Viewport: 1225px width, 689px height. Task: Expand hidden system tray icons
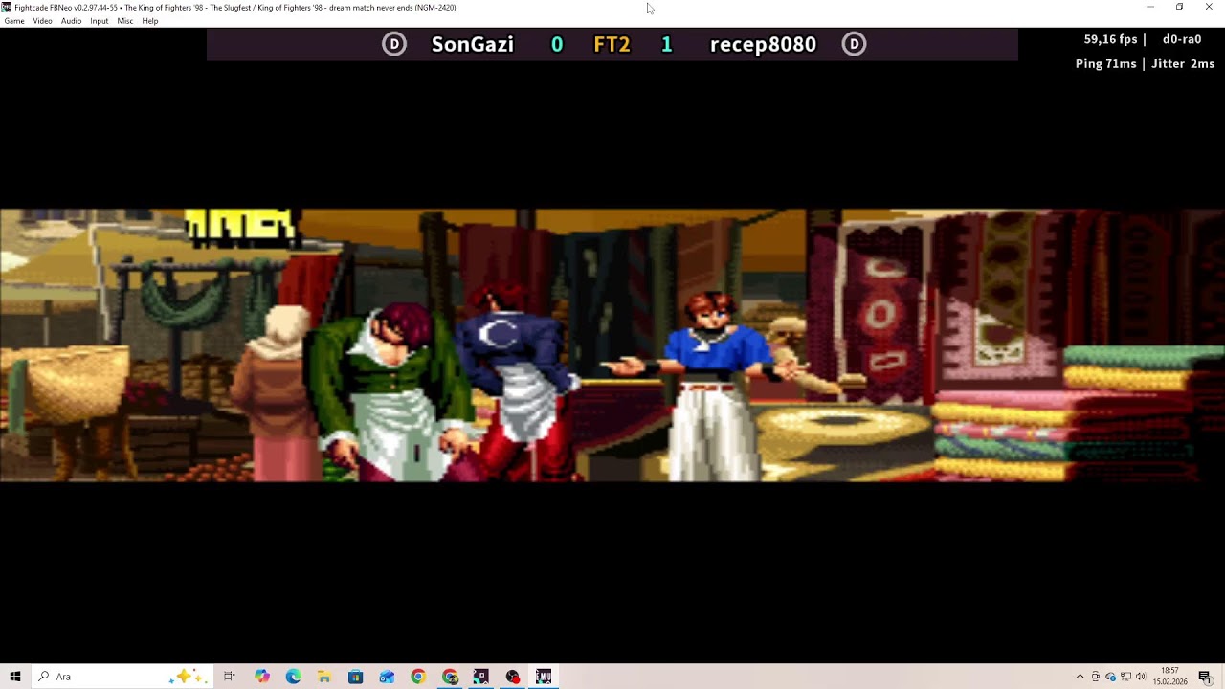click(x=1080, y=677)
